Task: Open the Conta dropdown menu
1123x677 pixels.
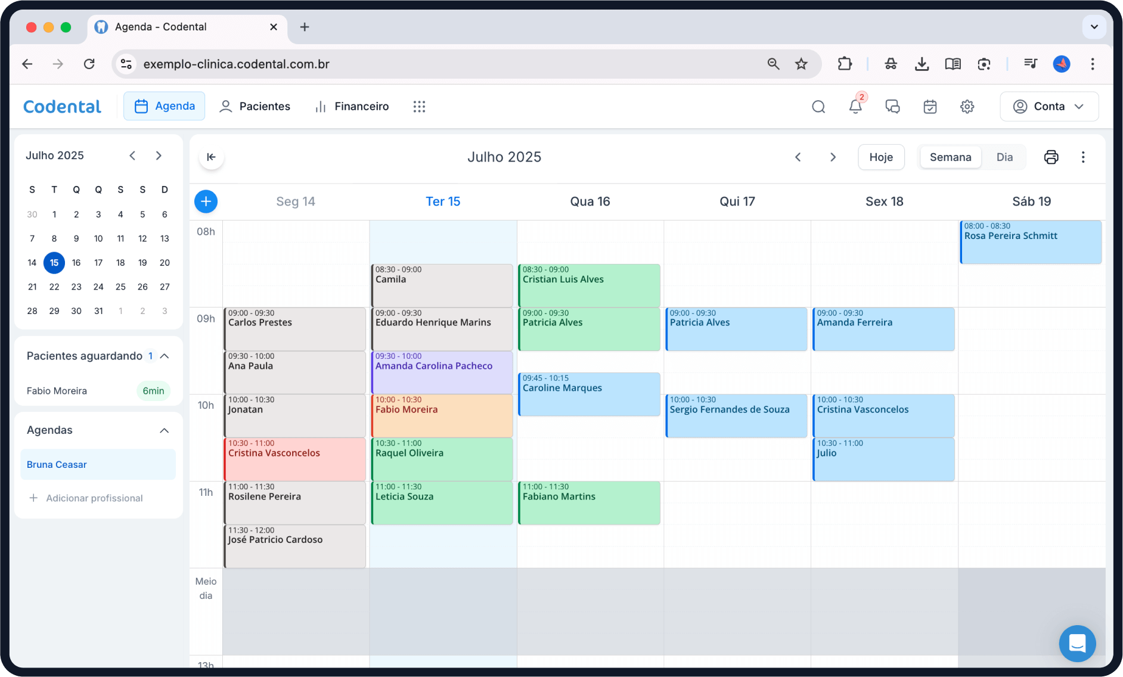Action: click(x=1049, y=107)
